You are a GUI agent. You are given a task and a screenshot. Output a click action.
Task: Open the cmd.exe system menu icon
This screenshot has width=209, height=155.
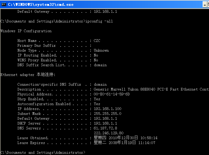4,4
